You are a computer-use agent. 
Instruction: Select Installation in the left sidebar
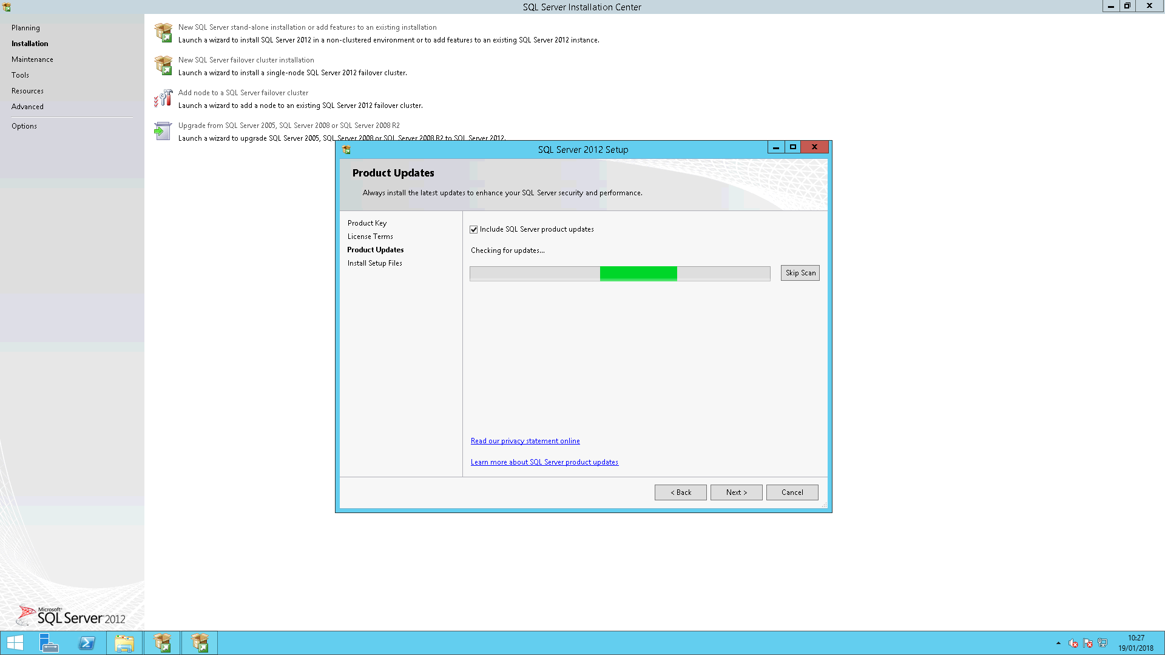(30, 44)
